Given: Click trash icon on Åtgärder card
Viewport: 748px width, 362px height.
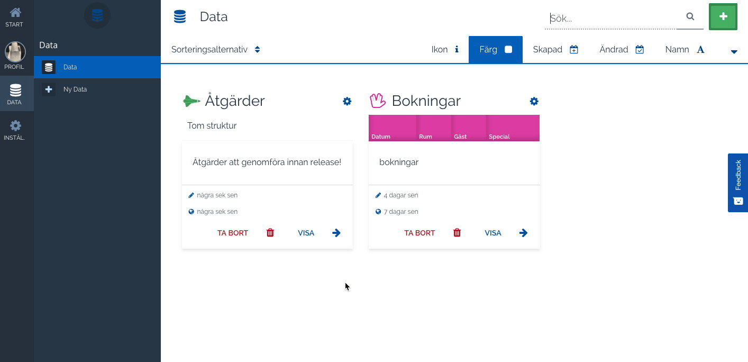Looking at the screenshot, I should click(270, 233).
